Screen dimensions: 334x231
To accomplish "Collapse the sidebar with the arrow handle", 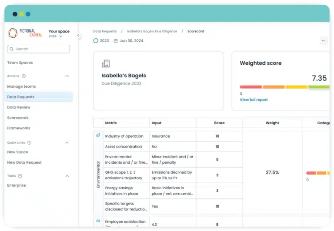I will tap(78, 36).
